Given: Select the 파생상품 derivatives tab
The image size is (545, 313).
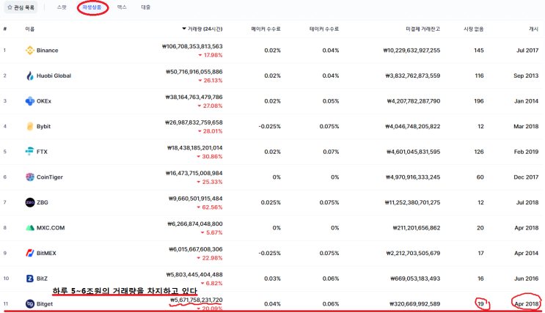Looking at the screenshot, I should 92,7.
